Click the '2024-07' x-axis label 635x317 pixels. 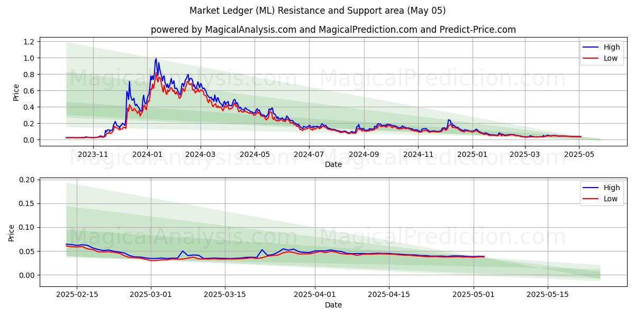click(x=309, y=154)
